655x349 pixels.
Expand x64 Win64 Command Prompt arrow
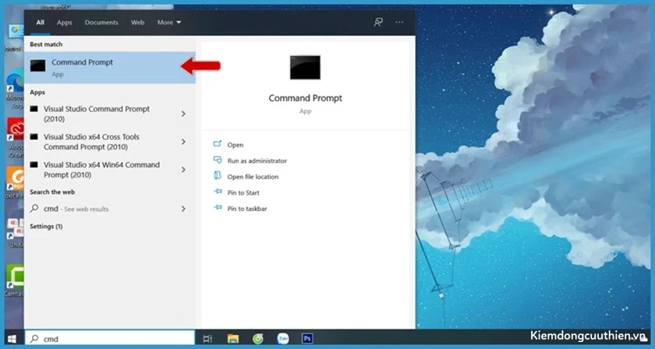[183, 170]
